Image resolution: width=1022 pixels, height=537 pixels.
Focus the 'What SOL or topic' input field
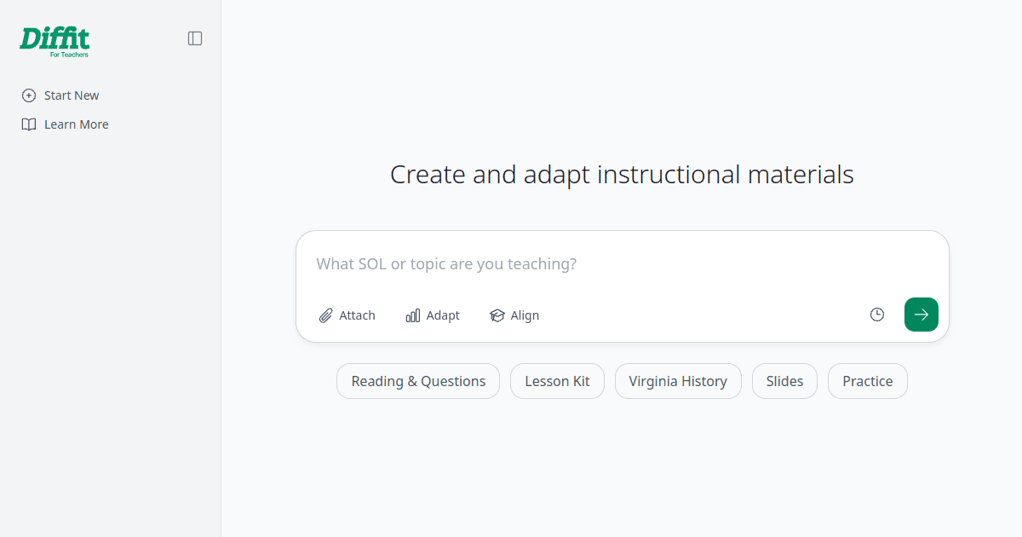pyautogui.click(x=622, y=264)
